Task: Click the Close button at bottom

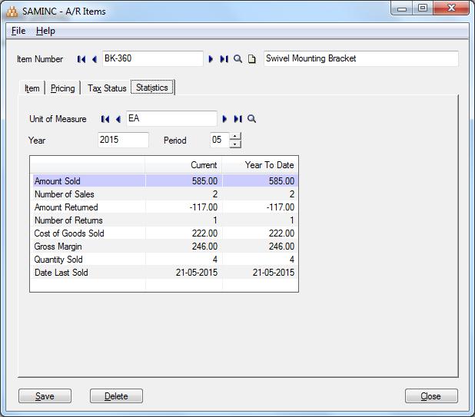Action: tap(430, 396)
